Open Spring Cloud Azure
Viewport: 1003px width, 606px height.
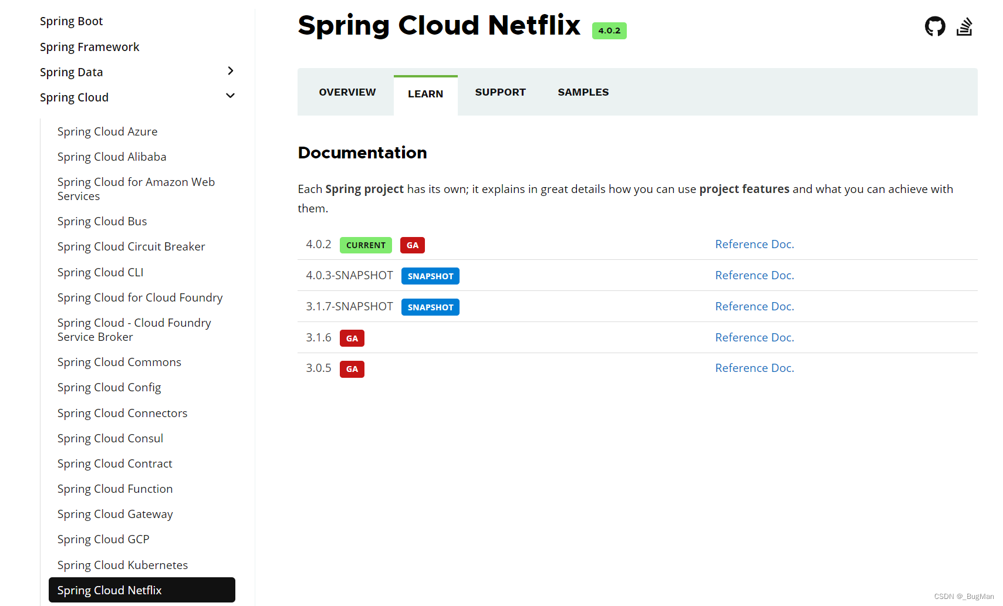(x=107, y=131)
